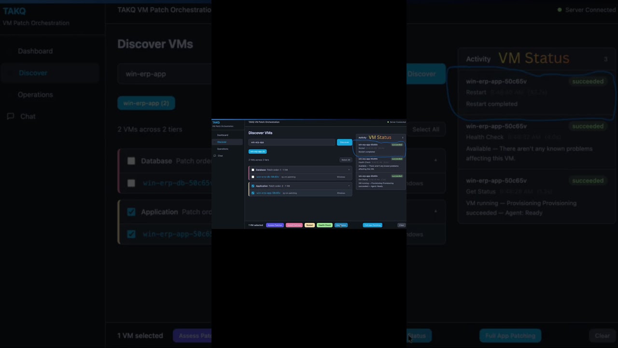
Task: Click the Chat speech-bubble icon
Action: (x=214, y=156)
